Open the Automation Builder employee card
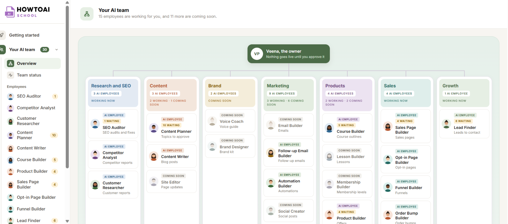The image size is (508, 224). pos(289,183)
